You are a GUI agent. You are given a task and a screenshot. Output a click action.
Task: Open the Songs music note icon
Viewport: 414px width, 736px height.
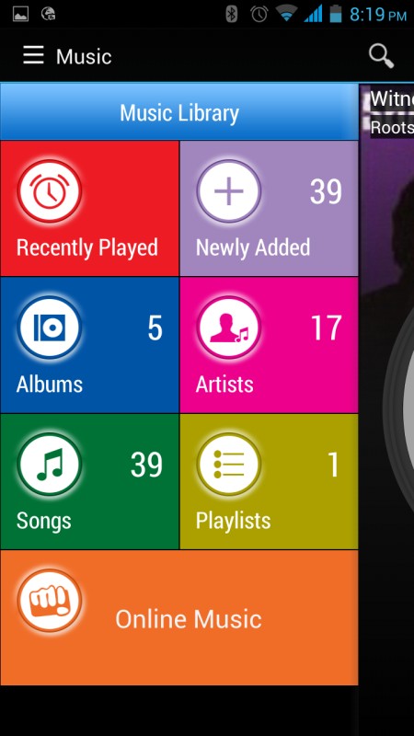50,464
